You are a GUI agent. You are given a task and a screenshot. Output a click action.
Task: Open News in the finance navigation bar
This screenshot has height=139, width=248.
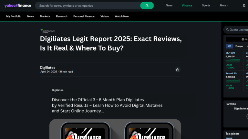pyautogui.click(x=31, y=16)
